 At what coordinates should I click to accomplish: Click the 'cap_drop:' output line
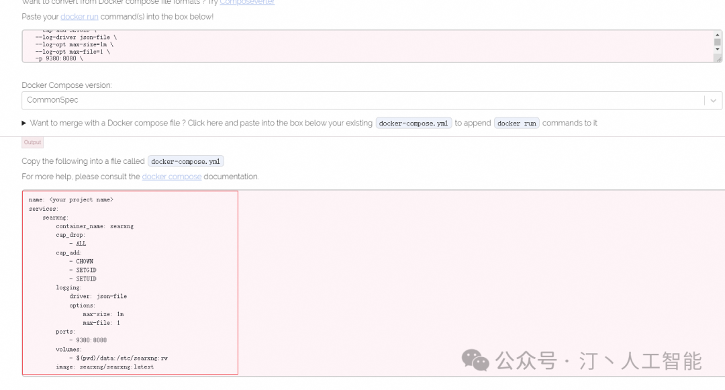coord(70,235)
